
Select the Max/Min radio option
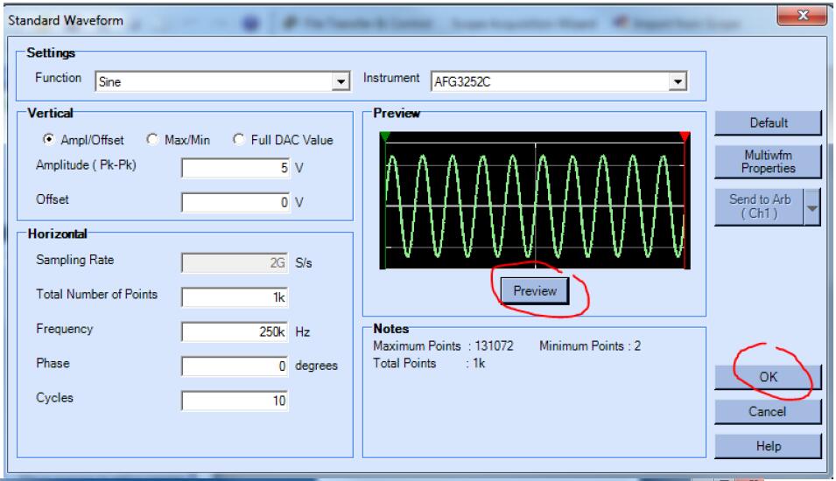point(151,139)
